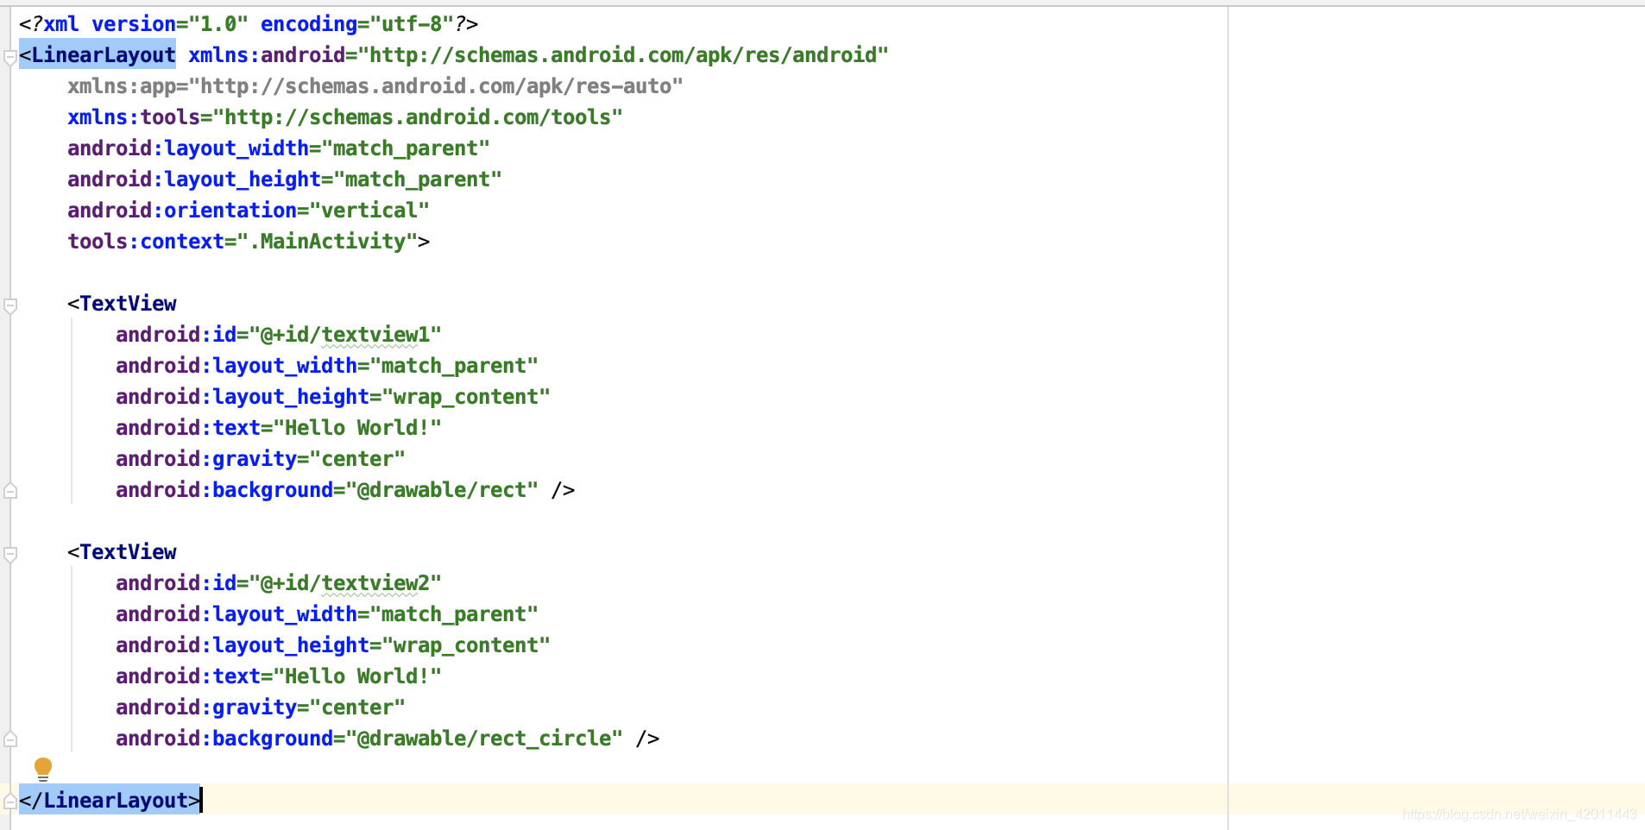Image resolution: width=1645 pixels, height=830 pixels.
Task: Collapse the first TextView fold marker
Action: (10, 306)
